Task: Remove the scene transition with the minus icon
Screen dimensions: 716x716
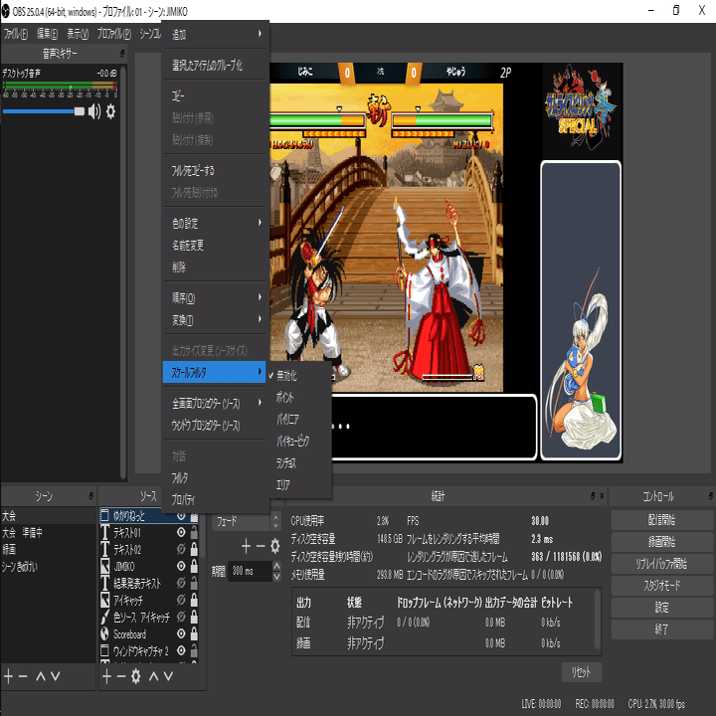Action: click(261, 546)
